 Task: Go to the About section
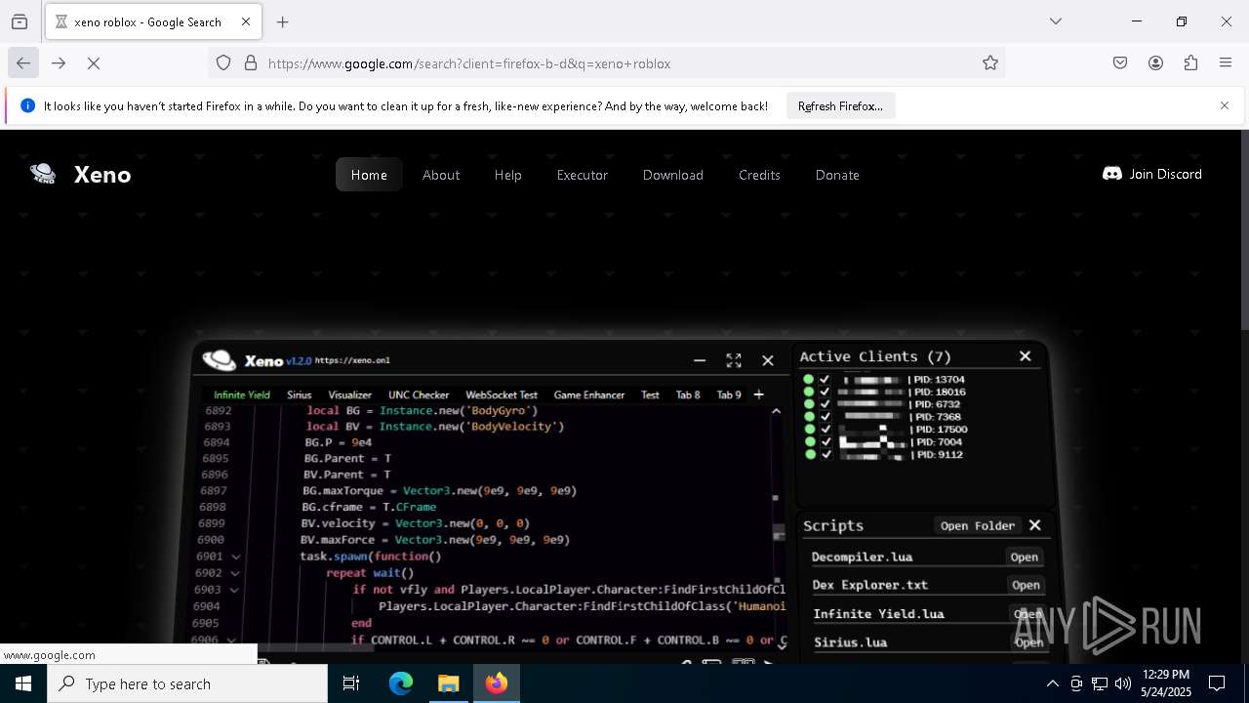click(441, 175)
